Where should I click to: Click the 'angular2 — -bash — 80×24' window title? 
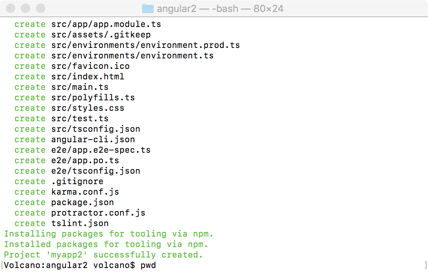tap(220, 9)
